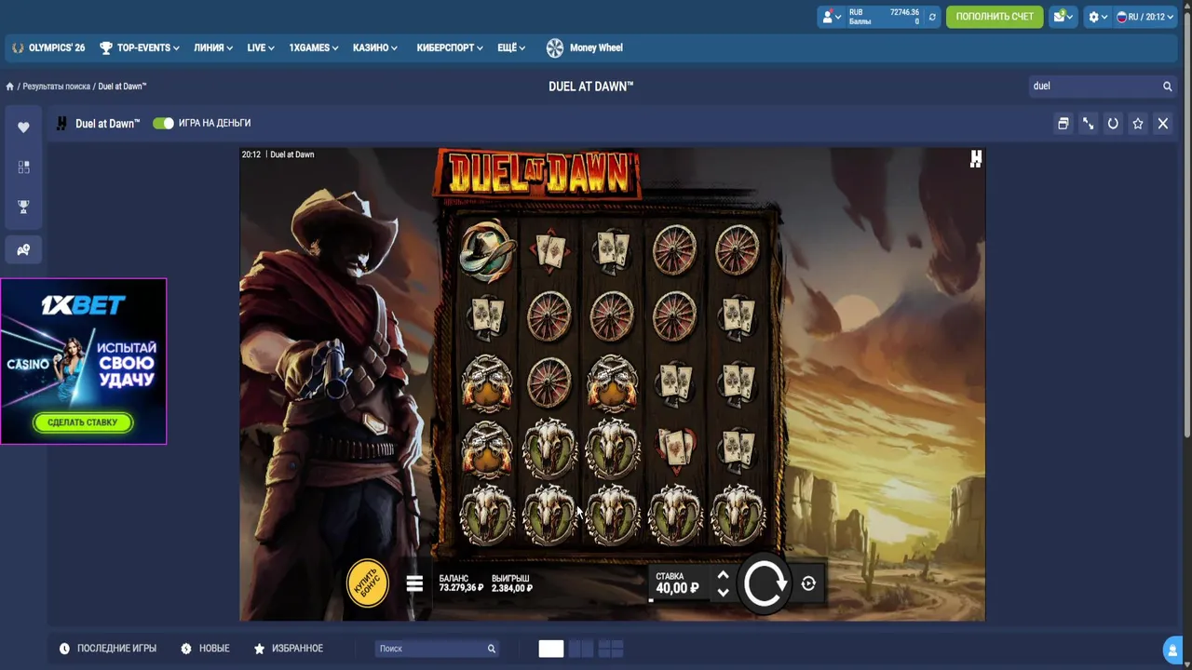Open the OLYMPICS' 26 menu item
Screen dimensions: 1192x670
tap(48, 47)
